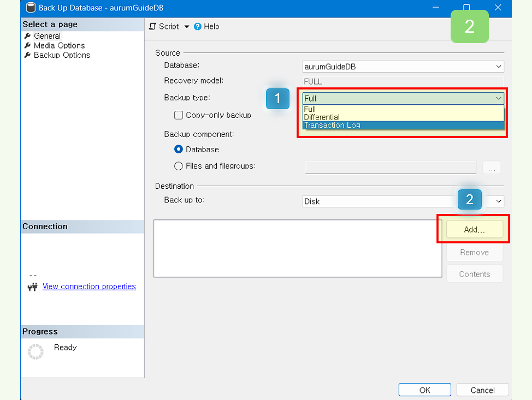Enable the Copy-only backup checkbox

[179, 115]
